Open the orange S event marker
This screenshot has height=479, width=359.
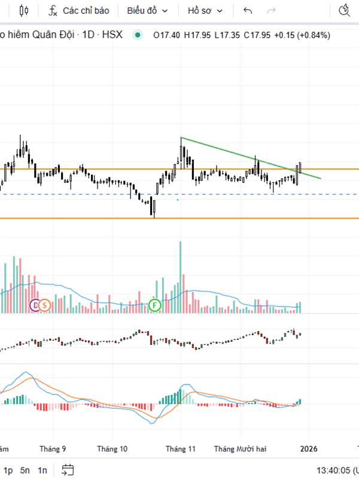point(44,305)
